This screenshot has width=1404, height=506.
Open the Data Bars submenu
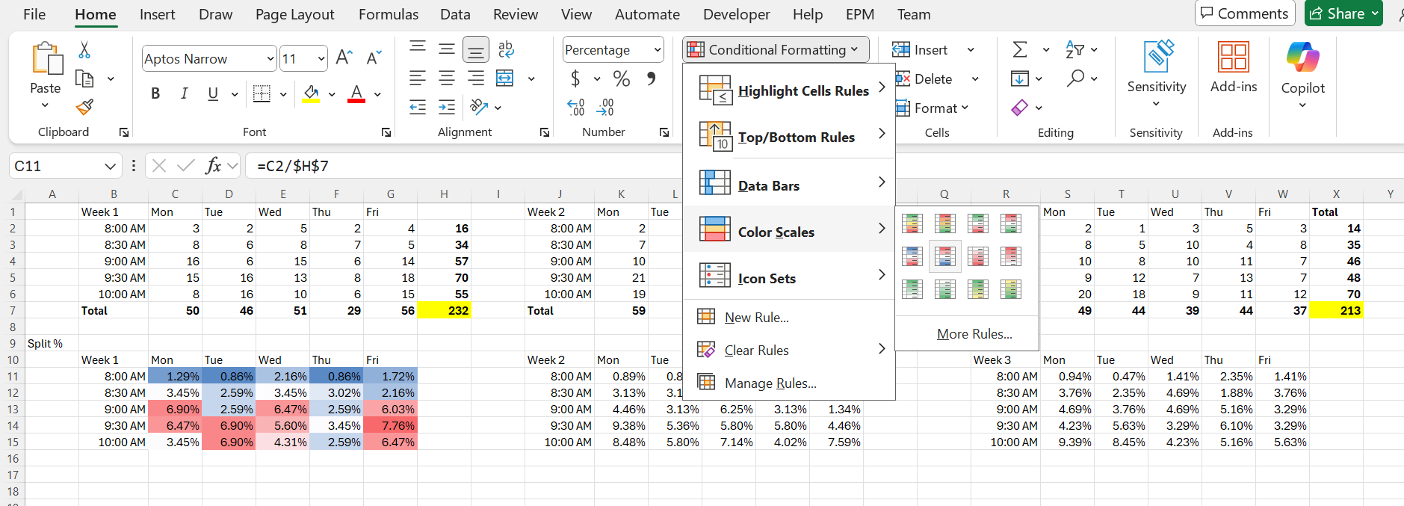coord(789,185)
